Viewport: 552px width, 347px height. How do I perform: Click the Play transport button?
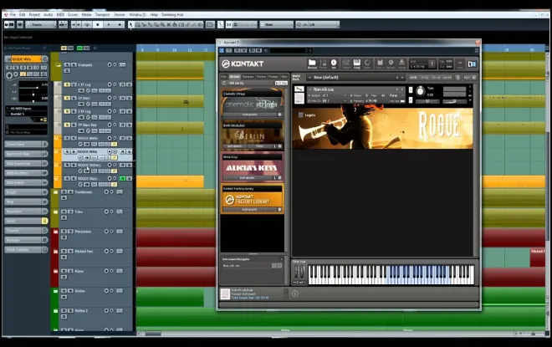click(x=109, y=24)
